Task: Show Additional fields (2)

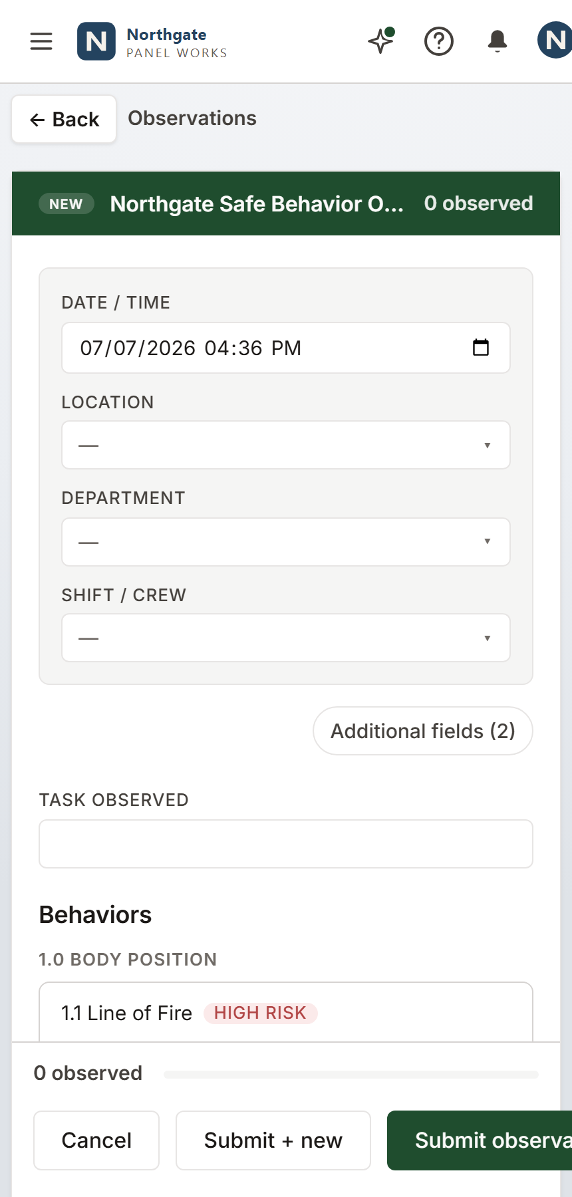Action: 423,731
